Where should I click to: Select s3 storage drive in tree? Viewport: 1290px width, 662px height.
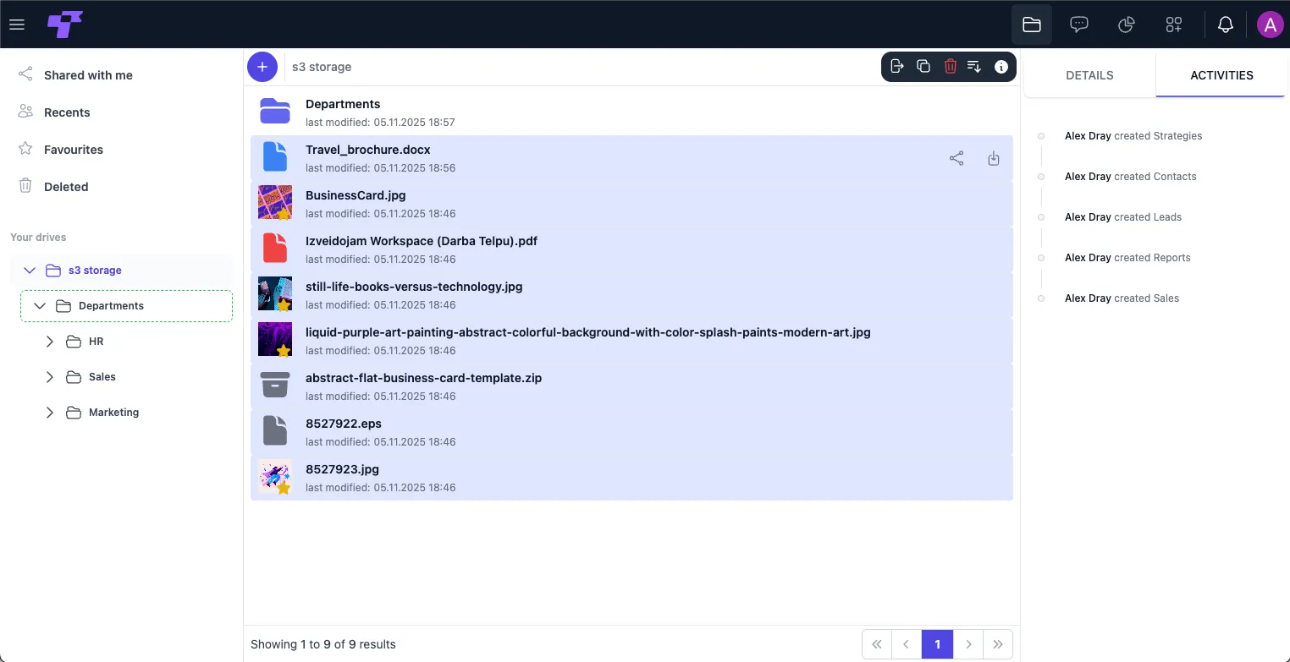(95, 271)
